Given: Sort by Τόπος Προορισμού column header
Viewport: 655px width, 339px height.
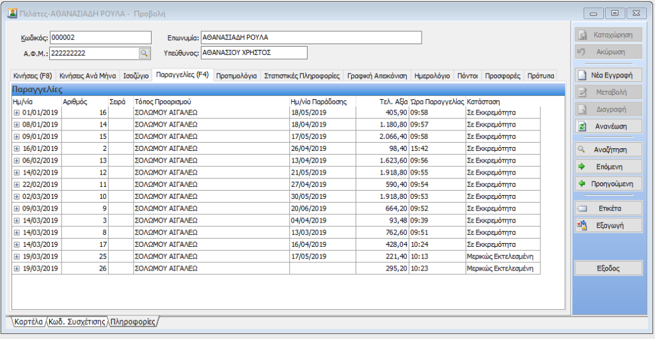Looking at the screenshot, I should point(211,102).
